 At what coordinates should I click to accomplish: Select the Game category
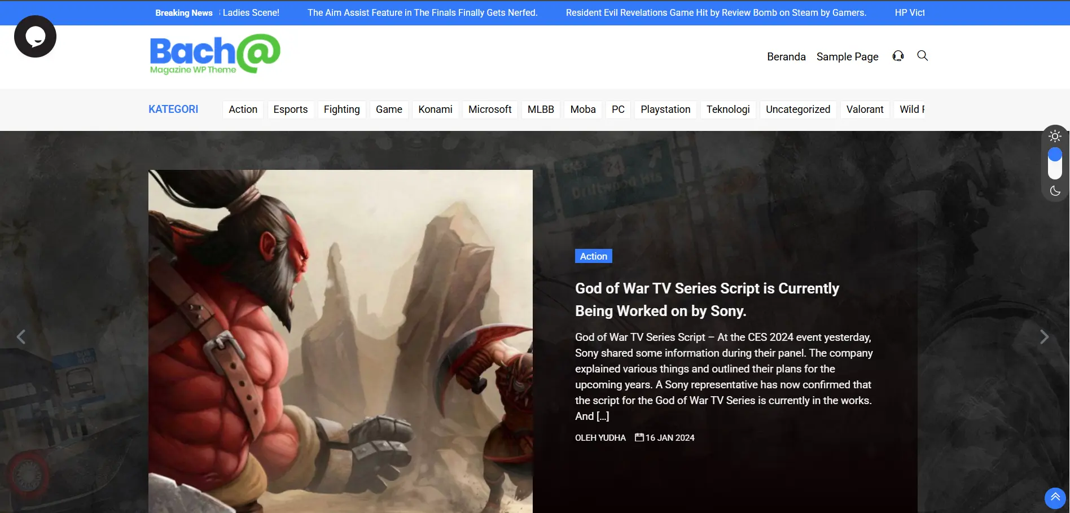click(x=389, y=109)
